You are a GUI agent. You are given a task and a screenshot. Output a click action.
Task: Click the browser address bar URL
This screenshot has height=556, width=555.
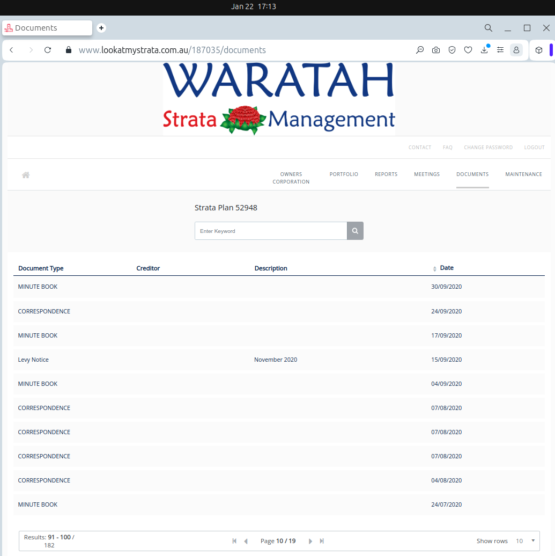tap(172, 50)
